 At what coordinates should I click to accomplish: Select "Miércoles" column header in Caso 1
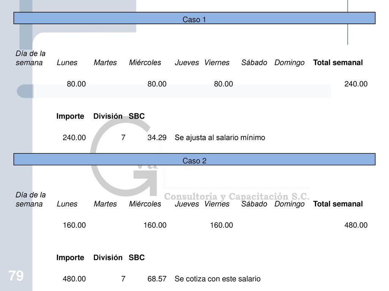point(145,63)
